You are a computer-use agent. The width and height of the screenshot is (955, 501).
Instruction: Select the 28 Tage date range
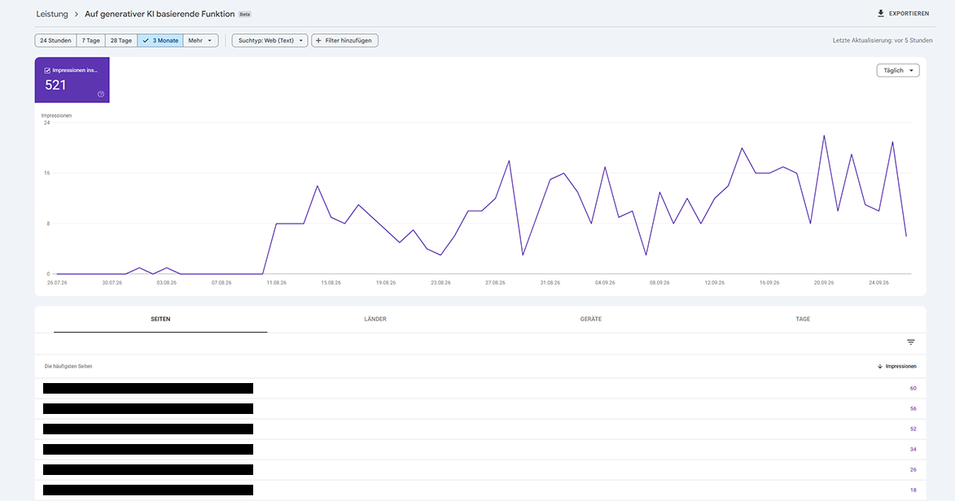coord(121,41)
